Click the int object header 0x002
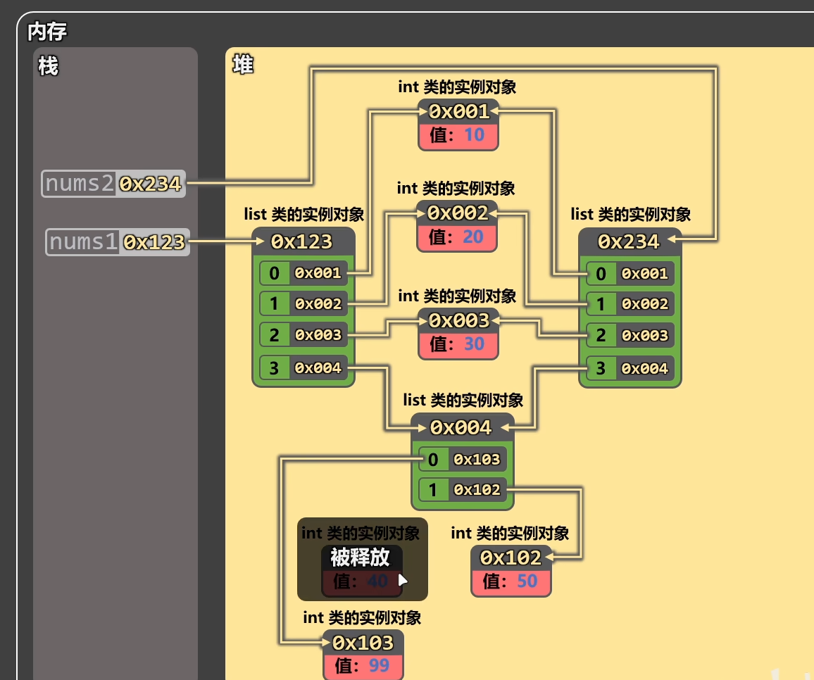Screen dimensions: 814x680 coord(457,213)
